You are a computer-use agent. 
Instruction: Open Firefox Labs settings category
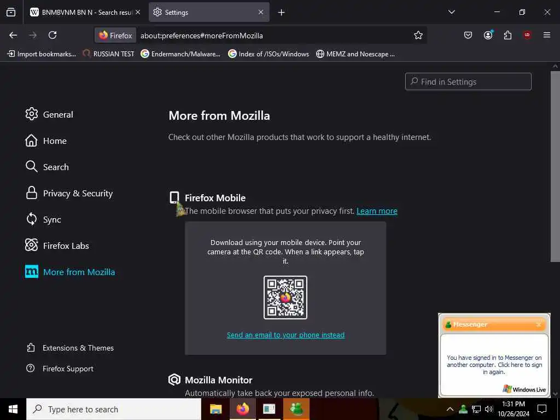click(57, 246)
